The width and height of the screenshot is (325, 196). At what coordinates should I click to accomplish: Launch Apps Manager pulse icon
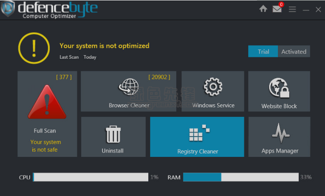280,133
